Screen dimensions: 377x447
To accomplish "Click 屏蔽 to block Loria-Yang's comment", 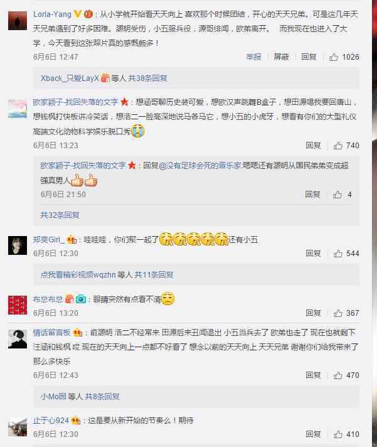I will click(281, 57).
